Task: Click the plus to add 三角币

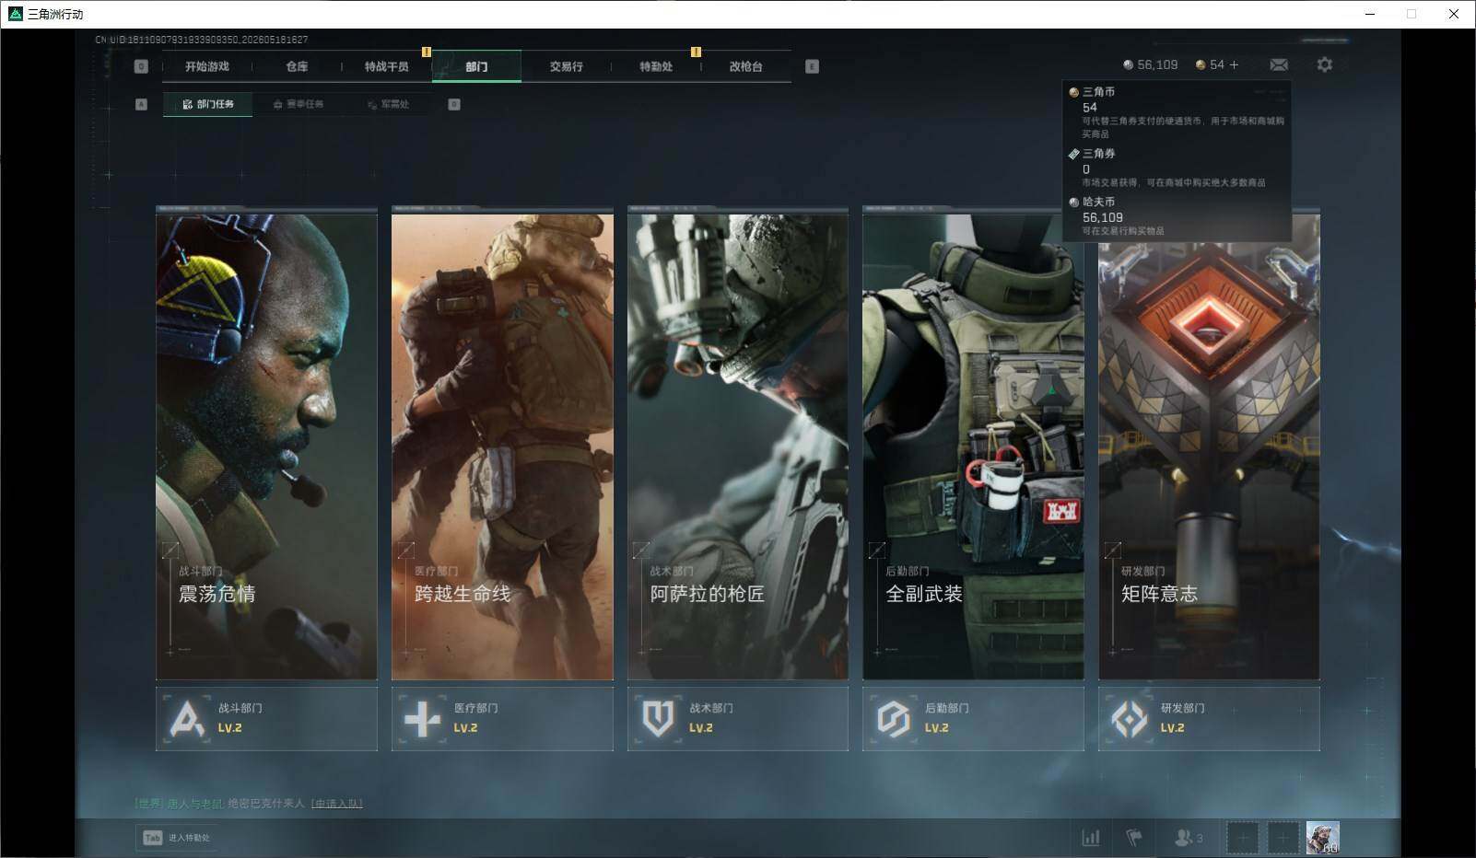Action: point(1235,64)
